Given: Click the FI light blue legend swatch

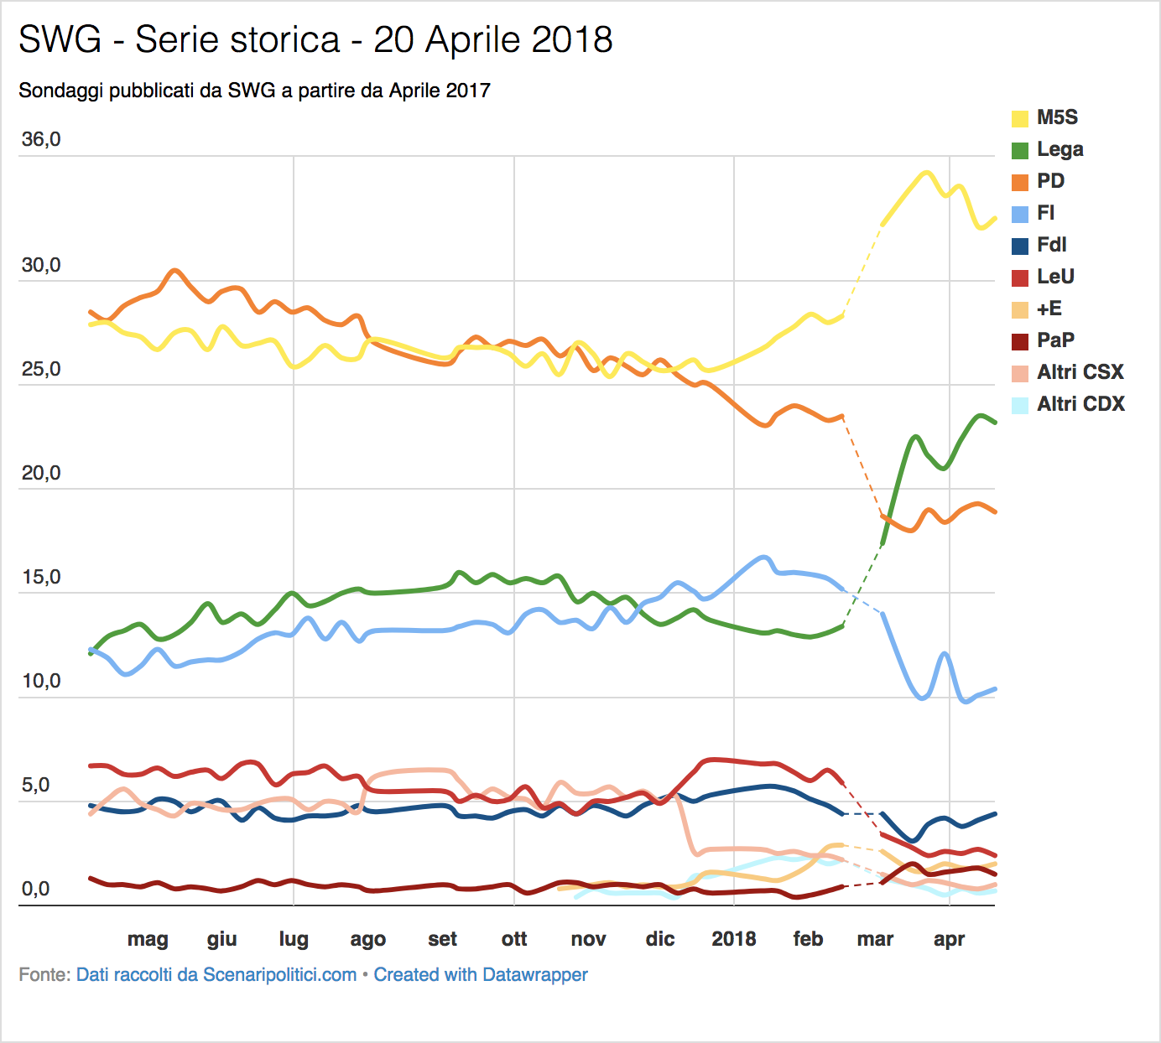Looking at the screenshot, I should pos(1020,214).
